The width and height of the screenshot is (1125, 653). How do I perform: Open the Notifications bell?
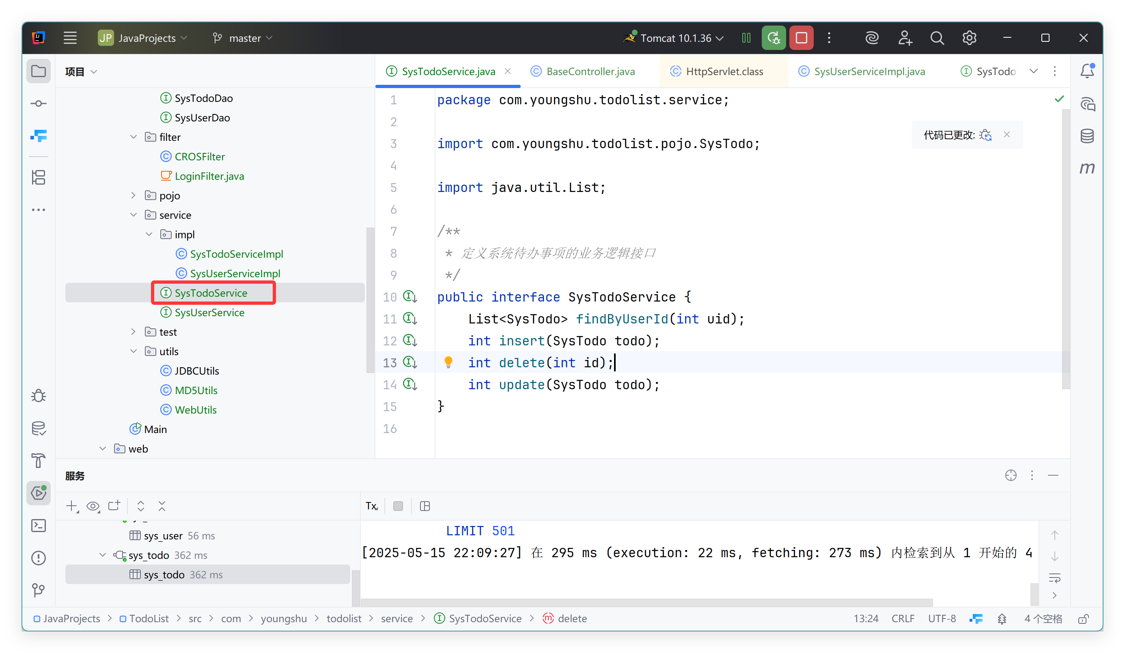tap(1087, 71)
